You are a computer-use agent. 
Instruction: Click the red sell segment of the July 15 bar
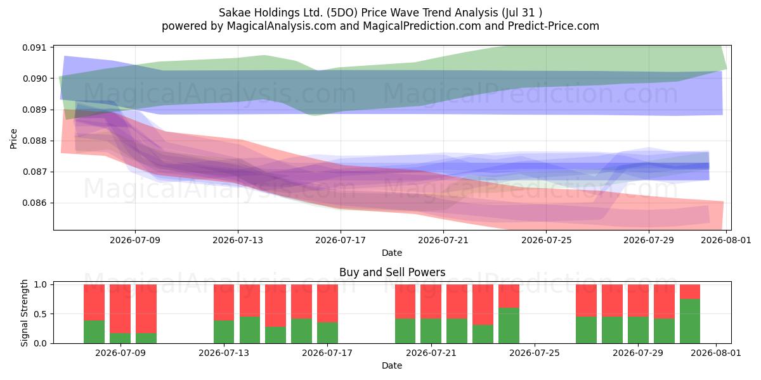click(x=275, y=306)
